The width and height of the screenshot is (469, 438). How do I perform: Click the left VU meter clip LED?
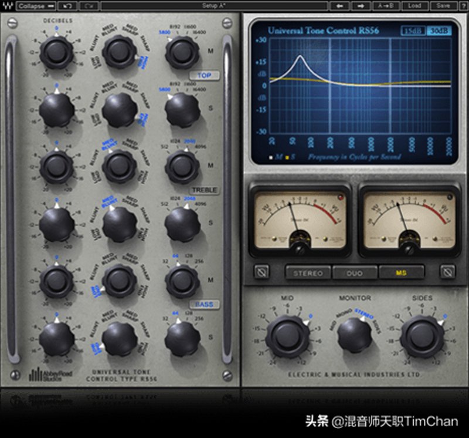coord(341,197)
